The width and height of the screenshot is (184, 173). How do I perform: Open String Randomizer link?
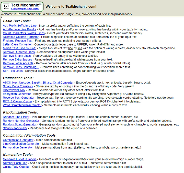(15, 128)
